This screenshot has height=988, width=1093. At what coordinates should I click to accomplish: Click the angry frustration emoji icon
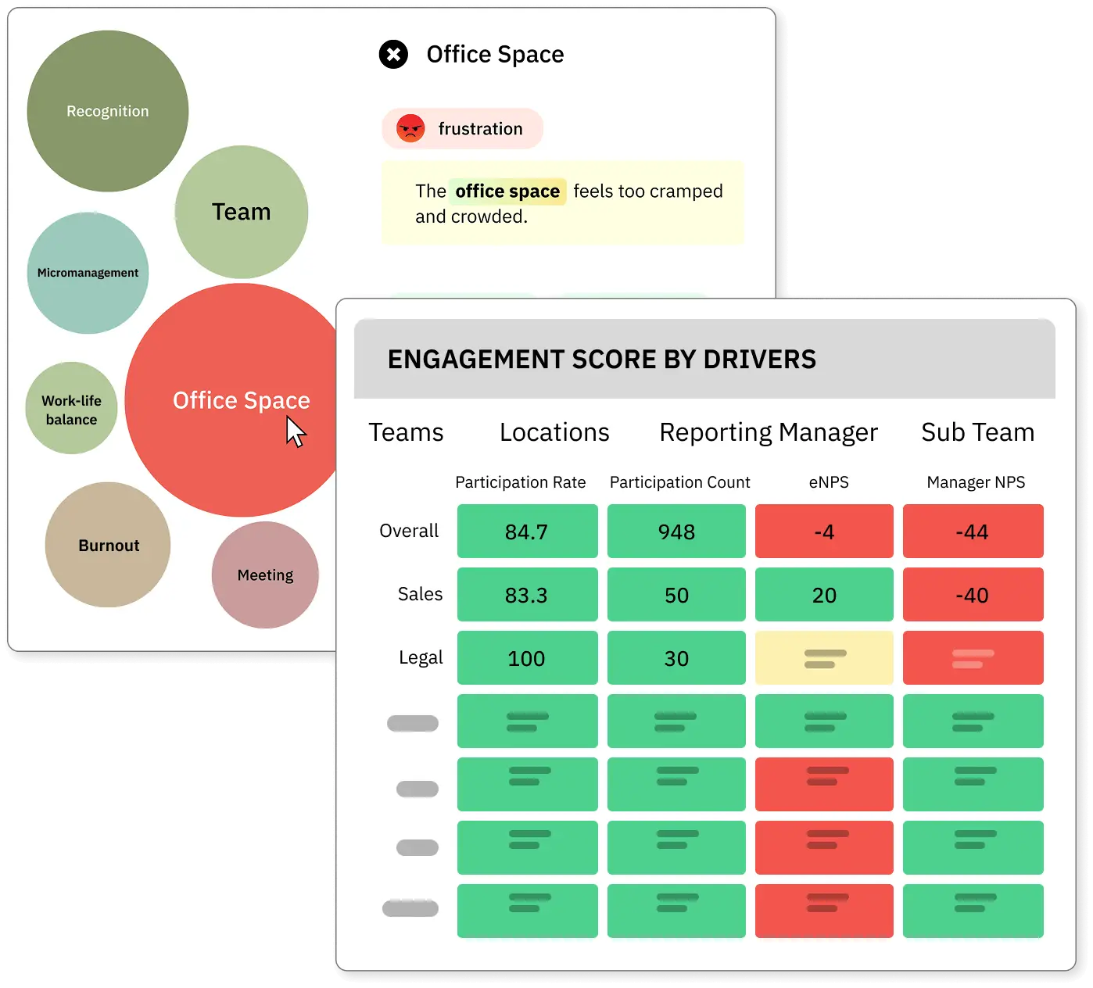pos(412,128)
